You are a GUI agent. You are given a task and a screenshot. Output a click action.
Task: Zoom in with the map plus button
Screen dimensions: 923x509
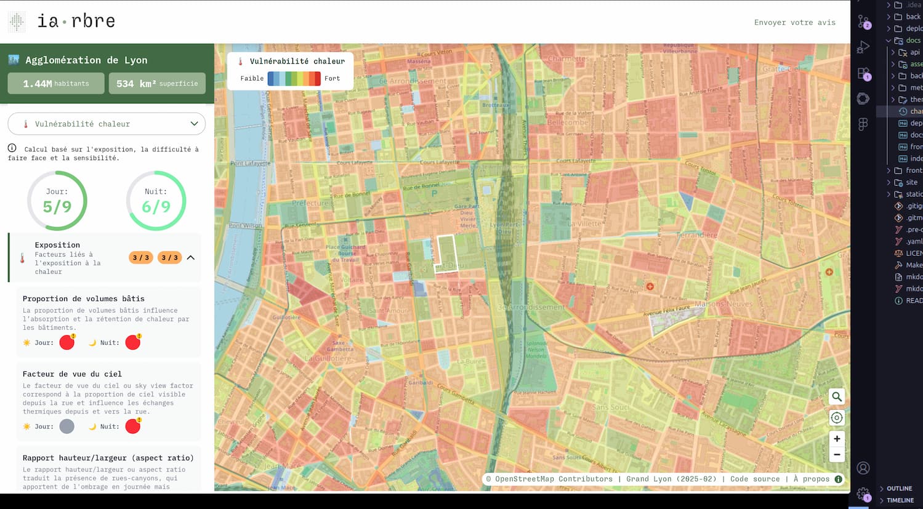point(836,439)
